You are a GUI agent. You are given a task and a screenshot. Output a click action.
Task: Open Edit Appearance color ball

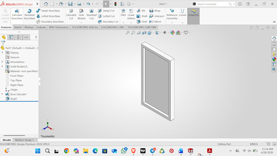(x=172, y=33)
